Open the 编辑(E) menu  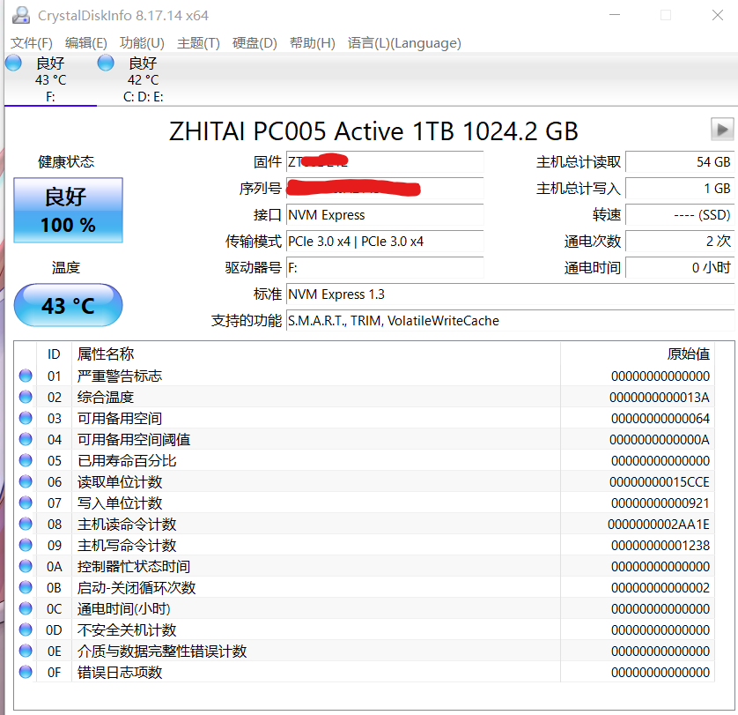(86, 43)
